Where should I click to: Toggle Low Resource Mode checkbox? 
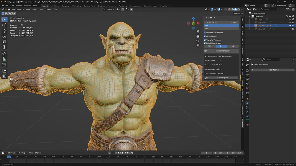pyautogui.click(x=205, y=32)
